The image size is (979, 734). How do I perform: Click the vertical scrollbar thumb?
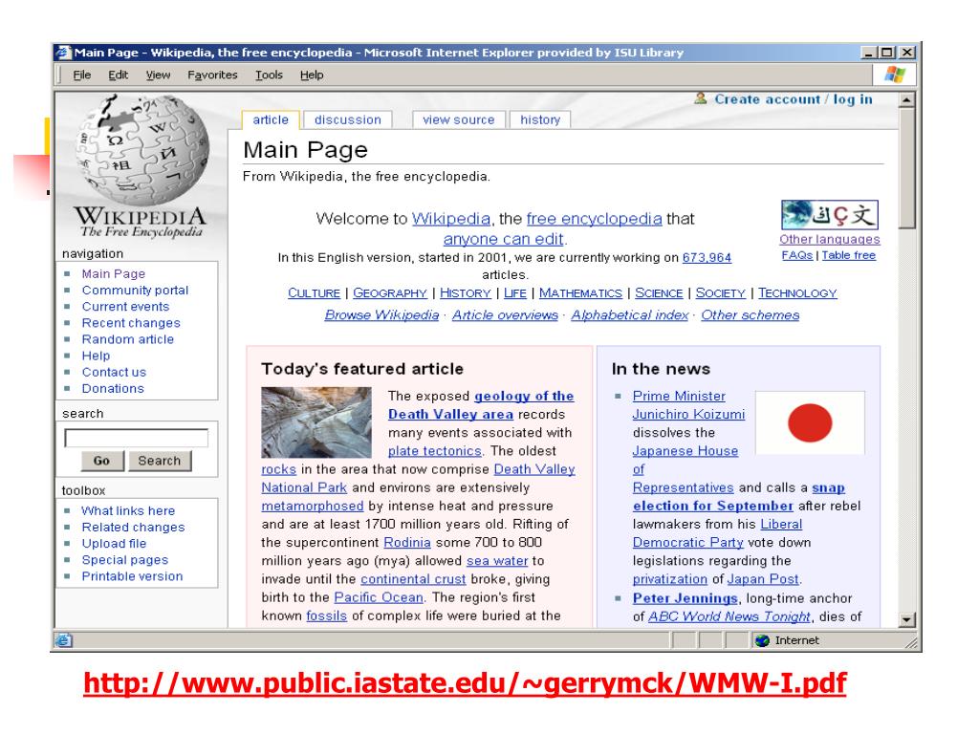pos(906,168)
